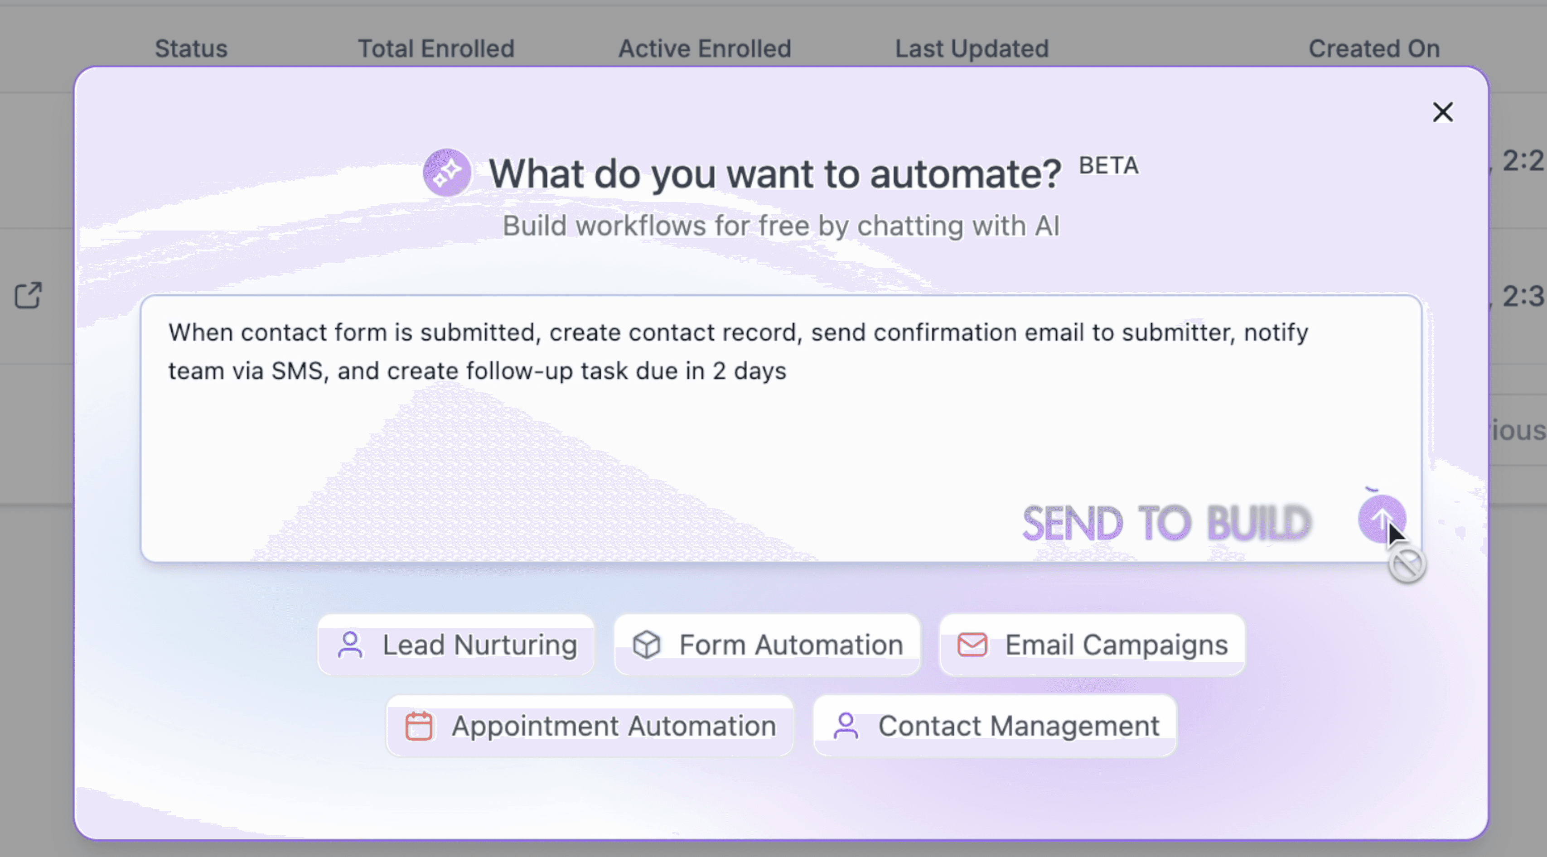Click the BETA label next to heading
Image resolution: width=1547 pixels, height=857 pixels.
(x=1109, y=166)
